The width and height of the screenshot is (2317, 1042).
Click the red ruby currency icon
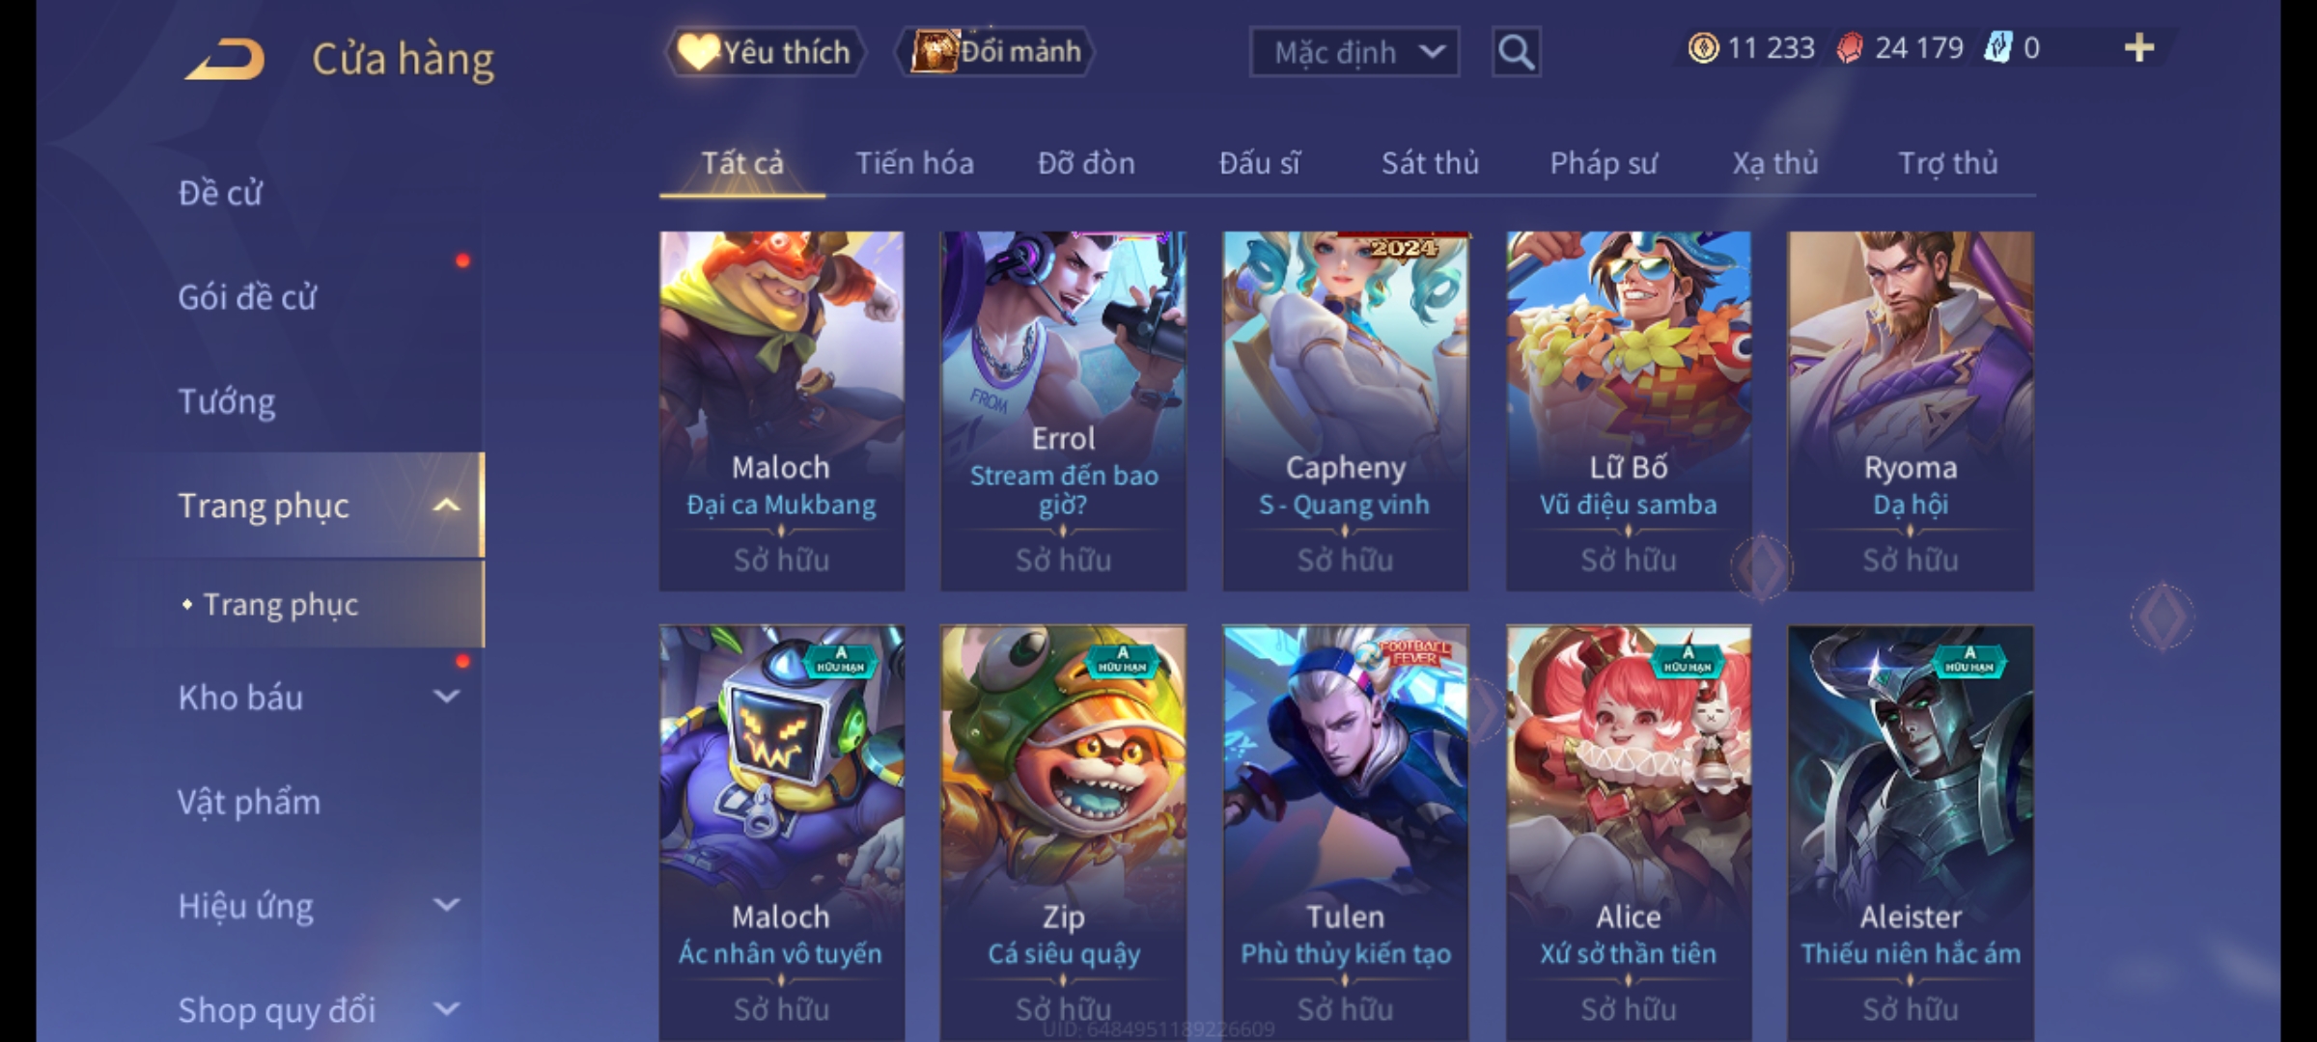tap(1850, 48)
